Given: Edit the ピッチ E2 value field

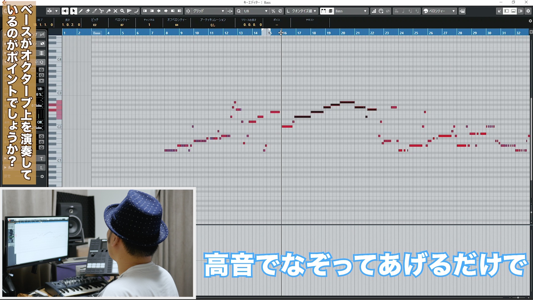Looking at the screenshot, I should [x=95, y=25].
